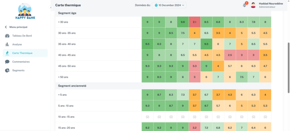Click the red 2.1 heatmap cell
Viewport: 290px width, 131px height.
[x=195, y=22]
